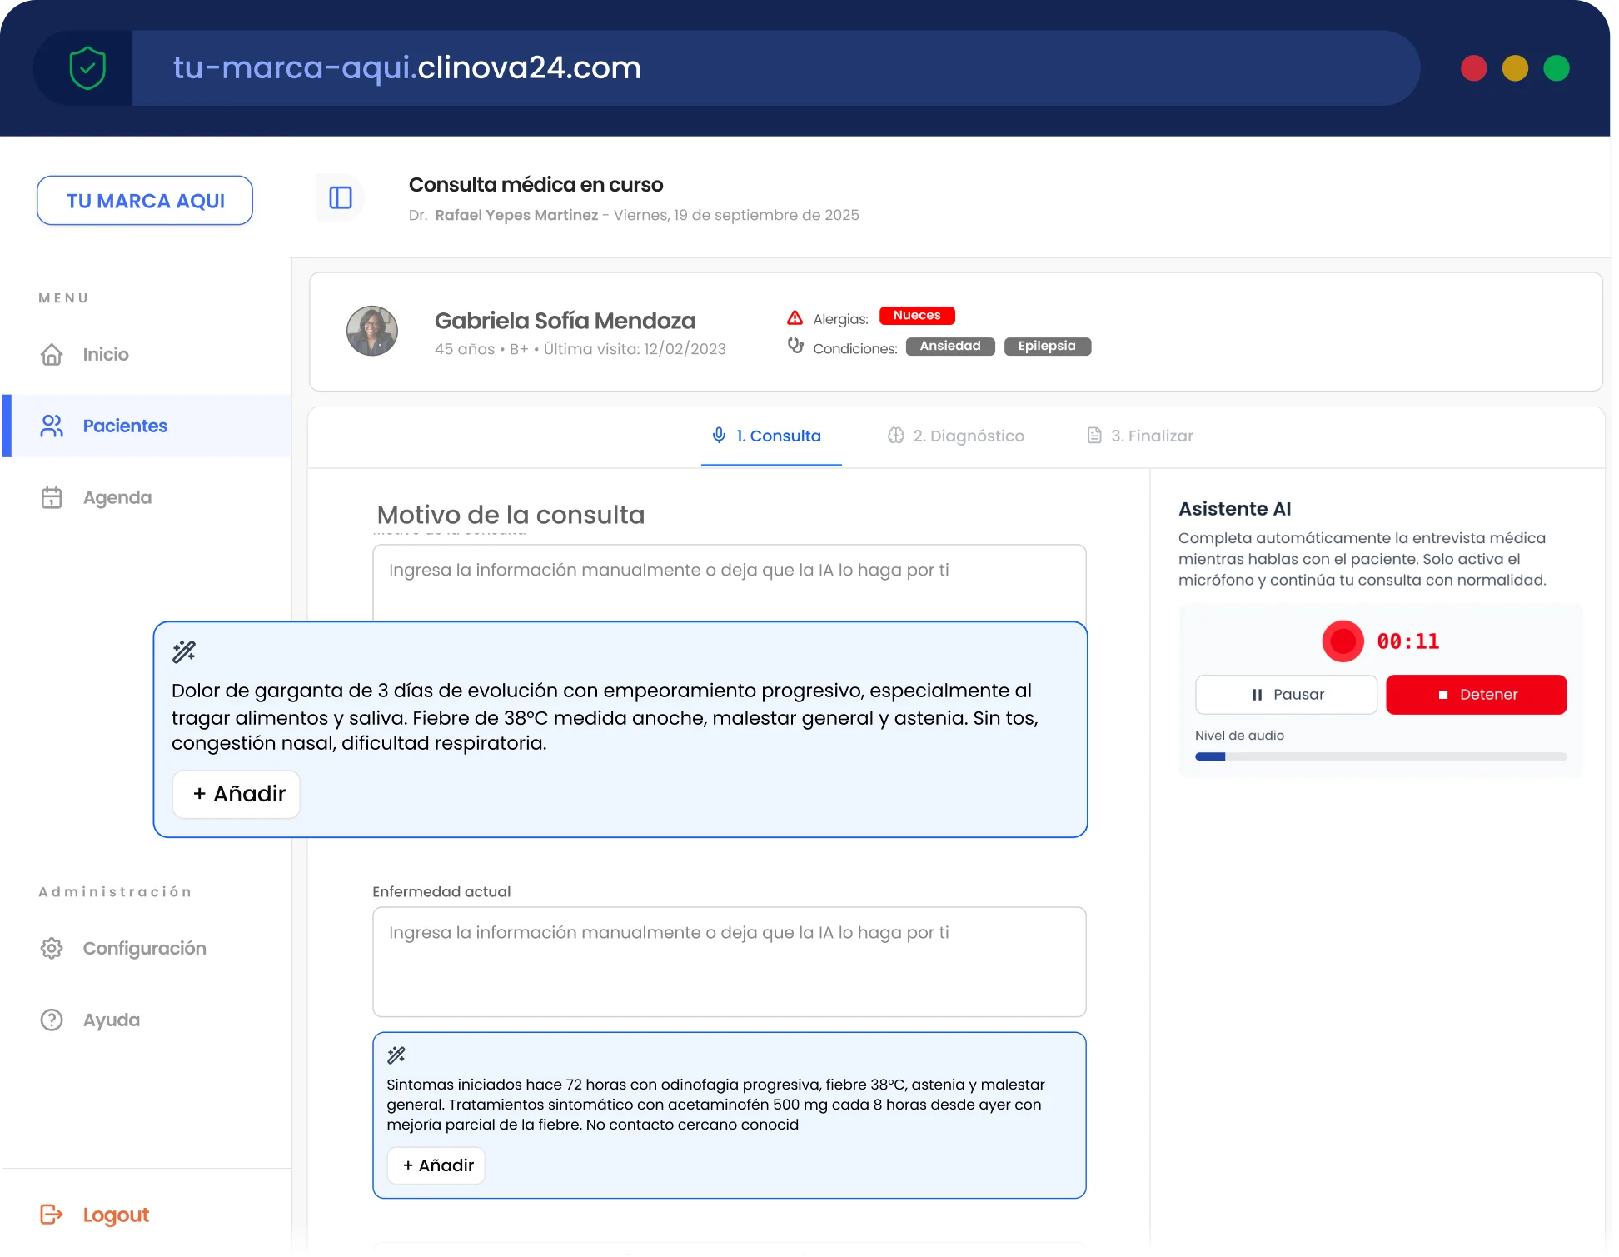Click the Condiciones stethoscope icon
The image size is (1619, 1257).
click(795, 346)
